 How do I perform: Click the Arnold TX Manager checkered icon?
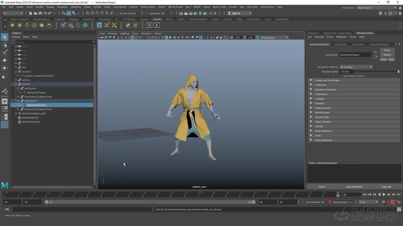coord(99,25)
